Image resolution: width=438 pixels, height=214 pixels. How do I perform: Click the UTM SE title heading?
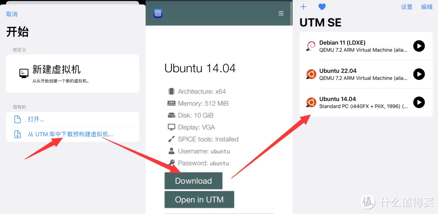pyautogui.click(x=320, y=23)
